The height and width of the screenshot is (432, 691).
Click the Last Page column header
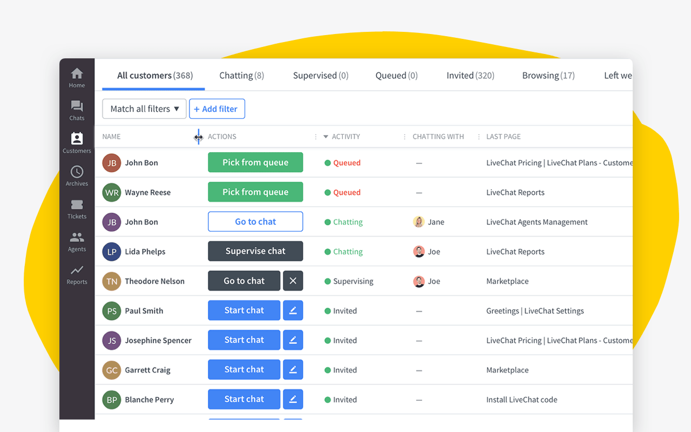pyautogui.click(x=503, y=137)
